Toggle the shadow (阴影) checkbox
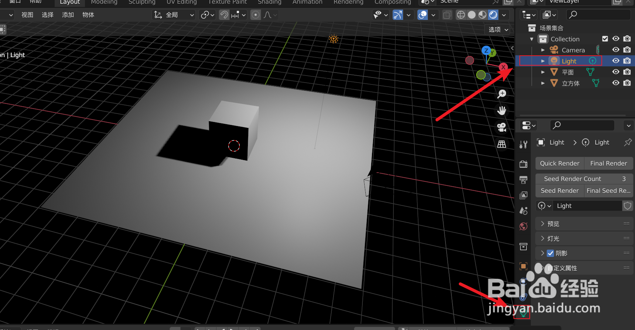Screen dimensions: 635x330 click(550, 253)
